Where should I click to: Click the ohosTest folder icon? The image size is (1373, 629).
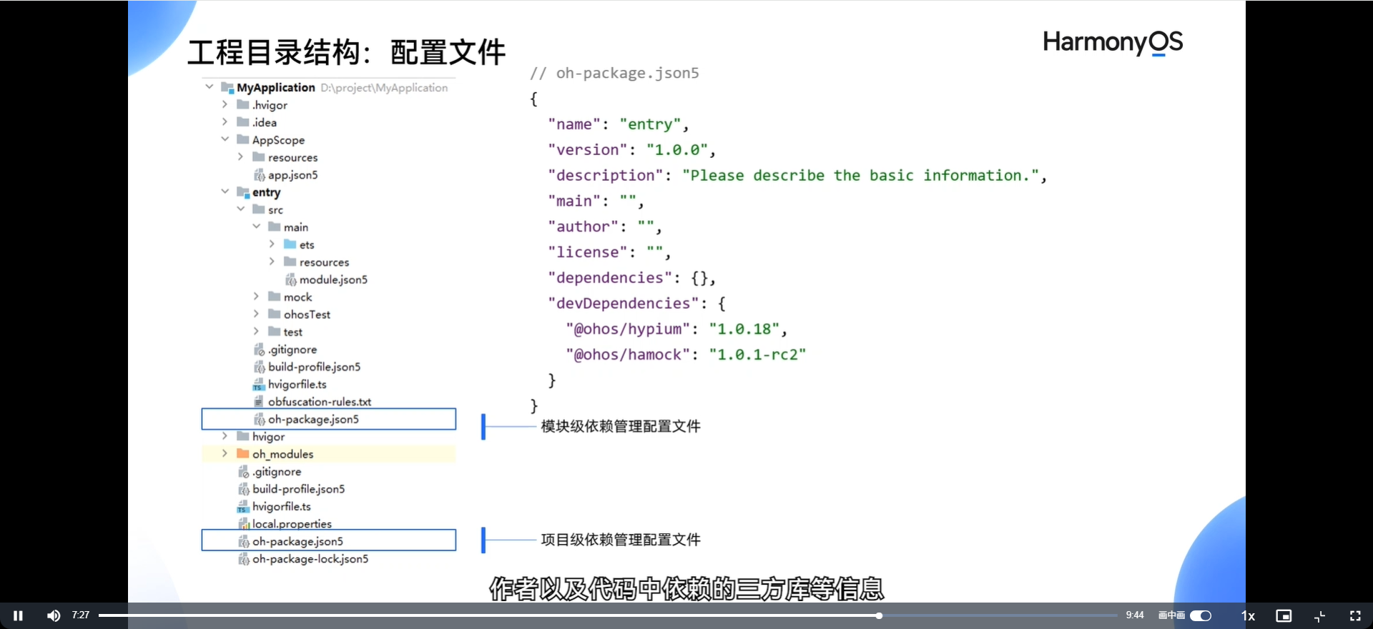click(x=275, y=314)
